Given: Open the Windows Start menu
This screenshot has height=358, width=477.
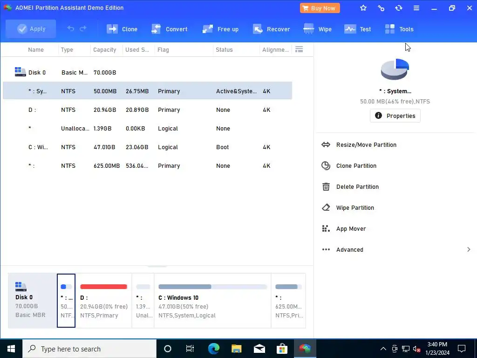Looking at the screenshot, I should coord(11,349).
